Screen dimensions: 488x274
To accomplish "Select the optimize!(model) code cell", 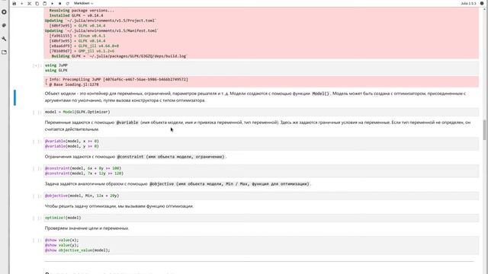I will [x=261, y=218].
